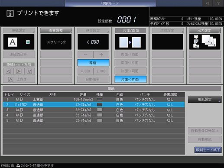Toggle the 等倍 same-size zoom button
Screen dimensions: 224x168
coord(93,63)
